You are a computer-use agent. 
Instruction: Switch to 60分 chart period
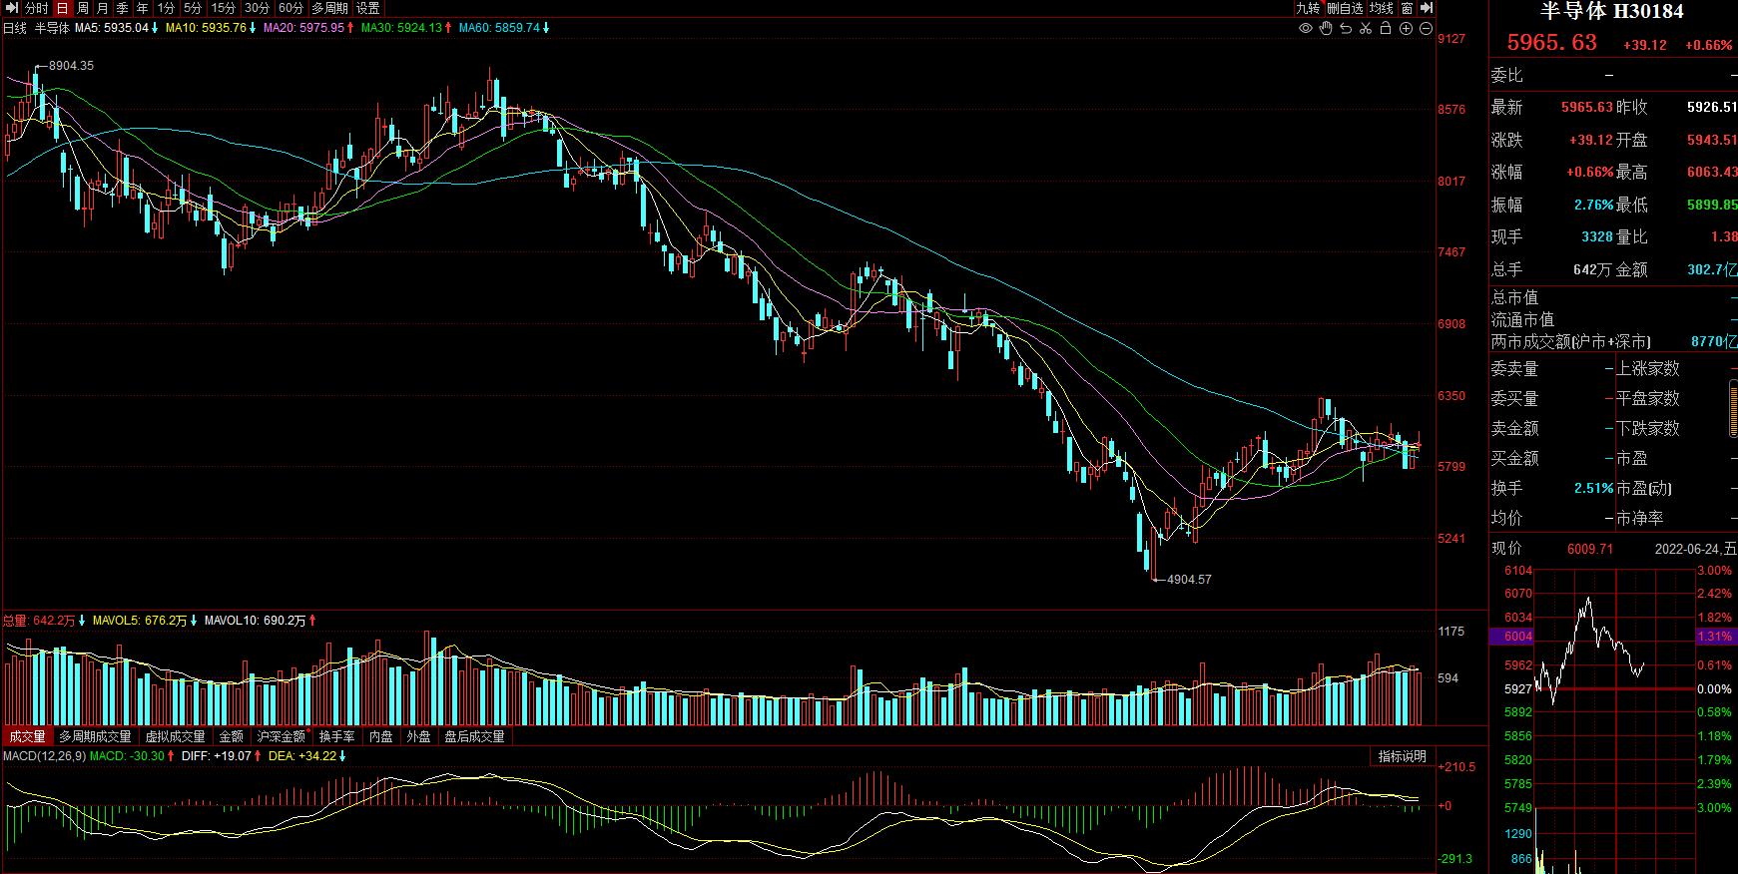pos(290,8)
